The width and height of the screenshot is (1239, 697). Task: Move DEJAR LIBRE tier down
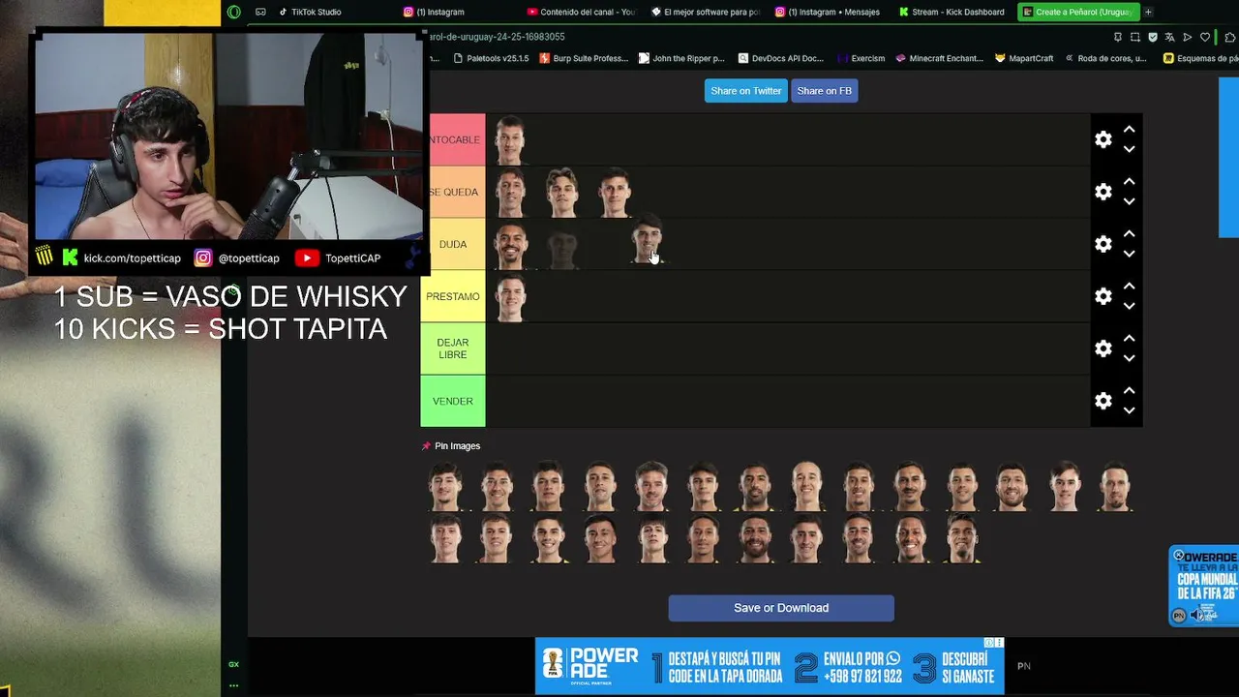[1129, 358]
